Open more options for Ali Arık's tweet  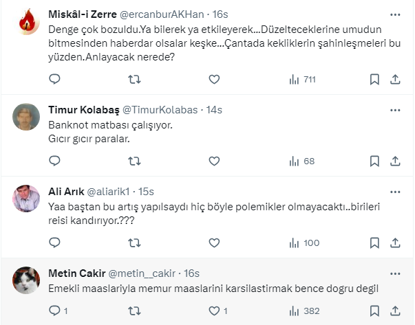tap(395, 191)
